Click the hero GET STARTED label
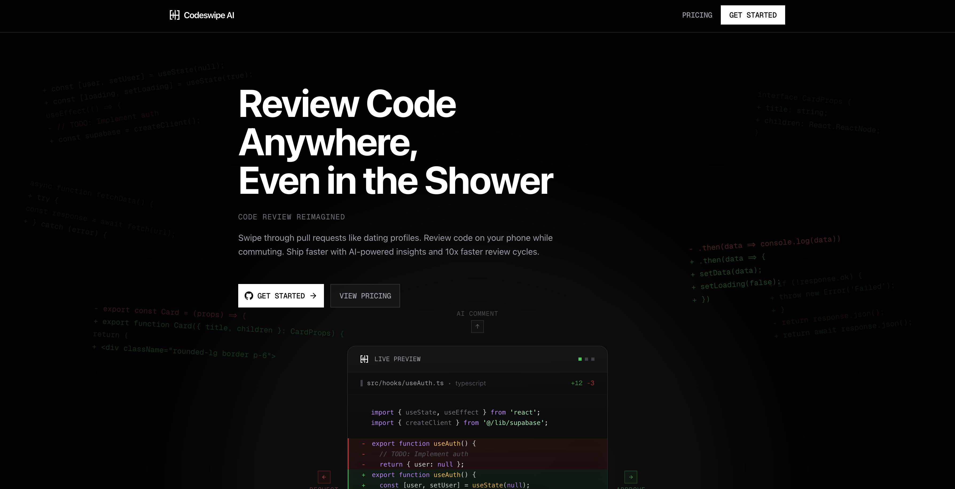This screenshot has height=489, width=955. [281, 296]
